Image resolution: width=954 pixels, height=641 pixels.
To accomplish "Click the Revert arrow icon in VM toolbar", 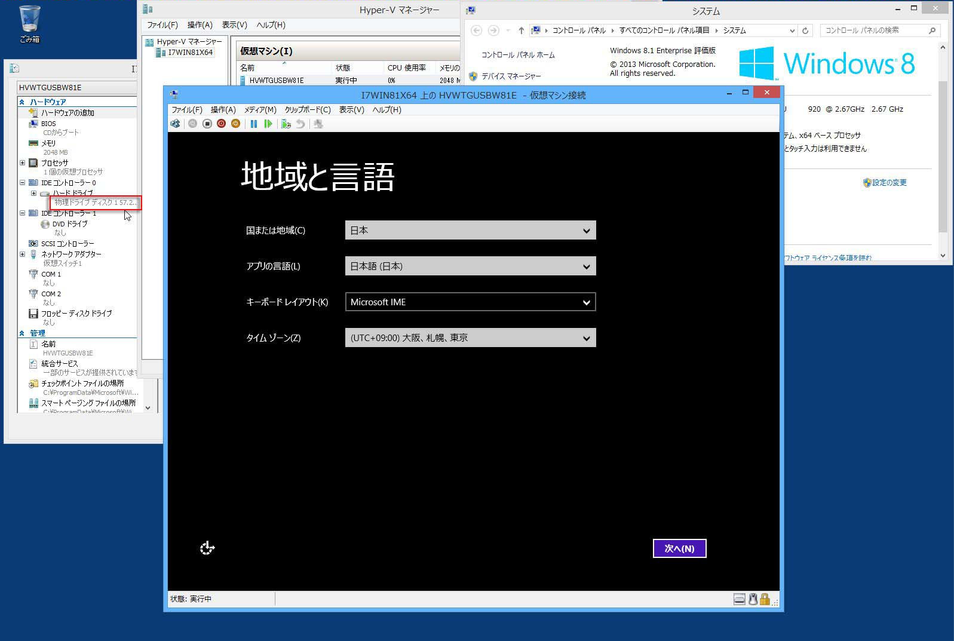I will tap(300, 124).
